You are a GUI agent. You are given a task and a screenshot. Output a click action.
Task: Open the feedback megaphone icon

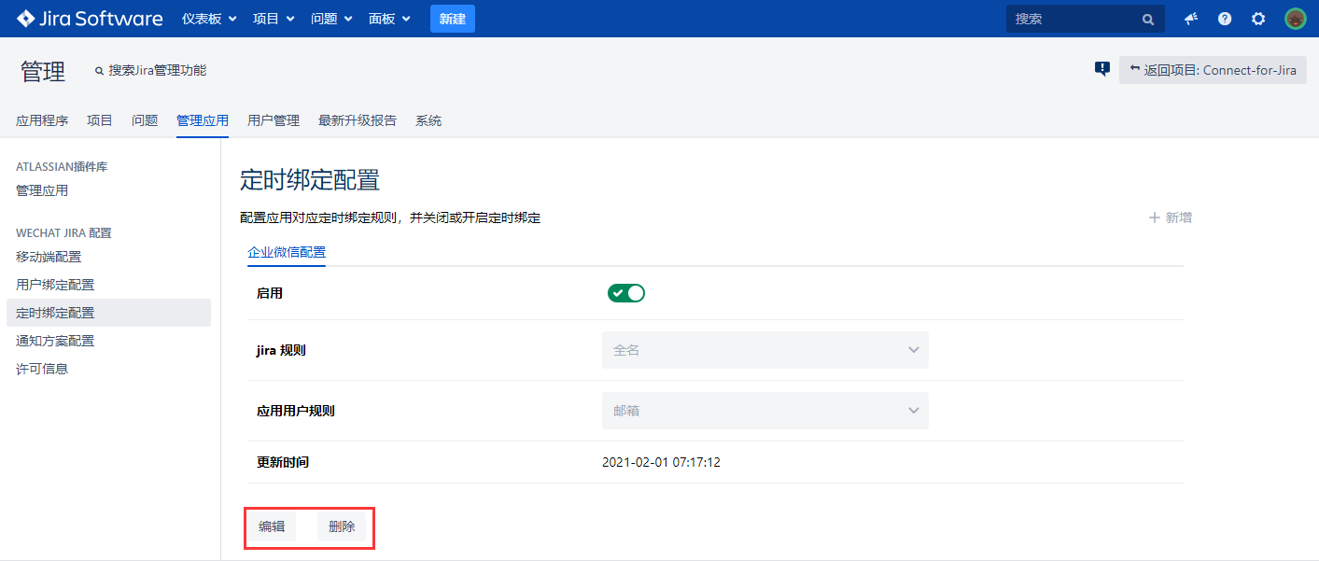click(1191, 19)
